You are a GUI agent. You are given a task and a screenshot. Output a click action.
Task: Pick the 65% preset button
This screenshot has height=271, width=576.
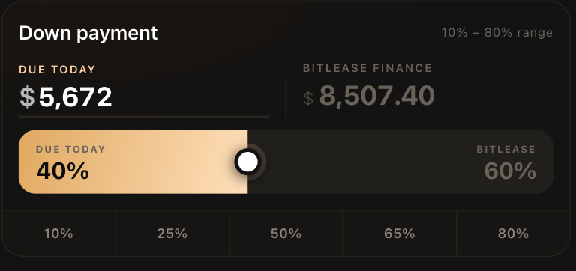coord(399,234)
